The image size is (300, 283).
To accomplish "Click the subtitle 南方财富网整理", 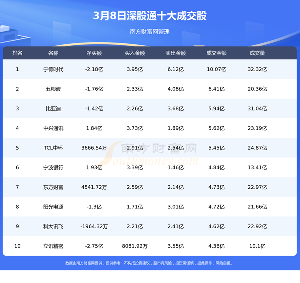I will [x=150, y=32].
